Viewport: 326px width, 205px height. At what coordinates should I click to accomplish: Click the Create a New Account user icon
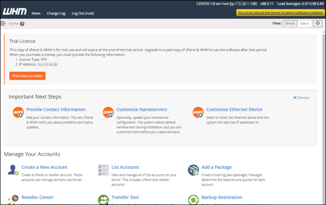[13, 170]
